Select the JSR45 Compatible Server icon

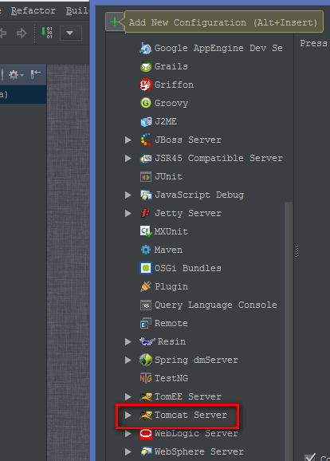tap(146, 158)
